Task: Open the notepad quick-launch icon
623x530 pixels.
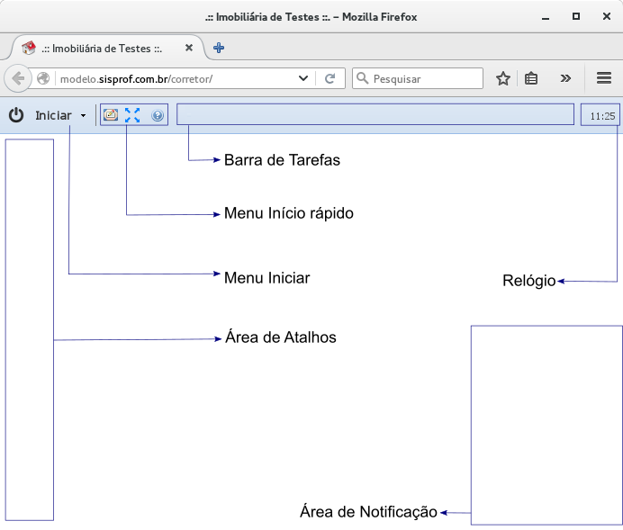Action: (x=111, y=115)
